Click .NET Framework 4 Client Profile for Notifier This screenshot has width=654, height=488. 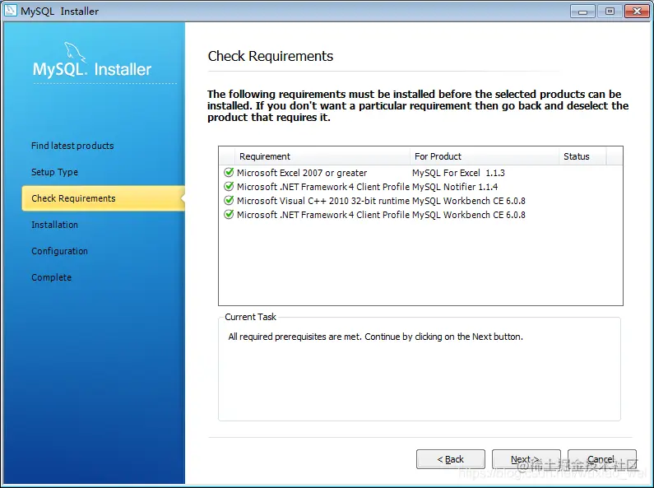click(323, 187)
